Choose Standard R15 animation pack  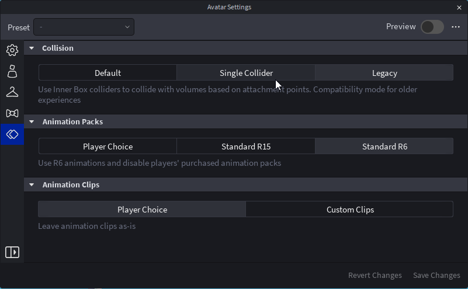pyautogui.click(x=246, y=147)
